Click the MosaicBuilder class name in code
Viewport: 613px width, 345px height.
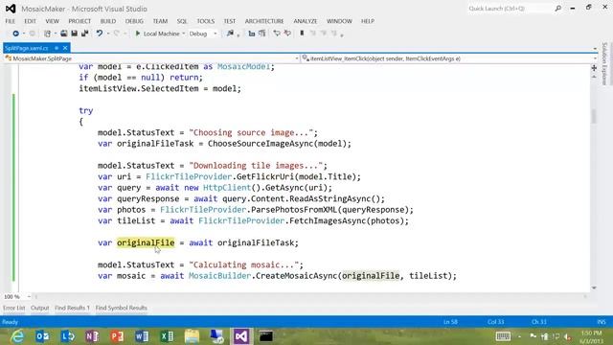219,276
